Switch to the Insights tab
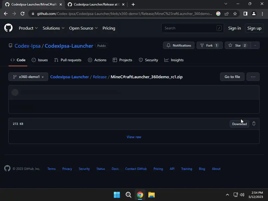Viewport: 268px width, 201px height. pyautogui.click(x=174, y=60)
